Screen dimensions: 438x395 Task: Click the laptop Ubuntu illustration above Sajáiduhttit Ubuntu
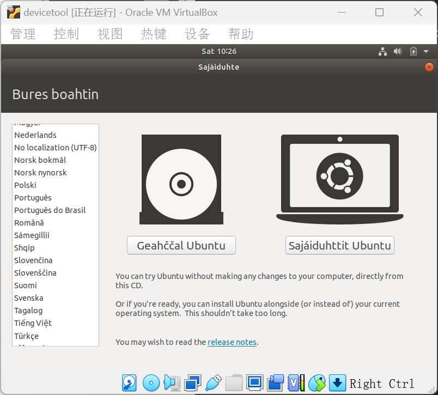tap(340, 179)
